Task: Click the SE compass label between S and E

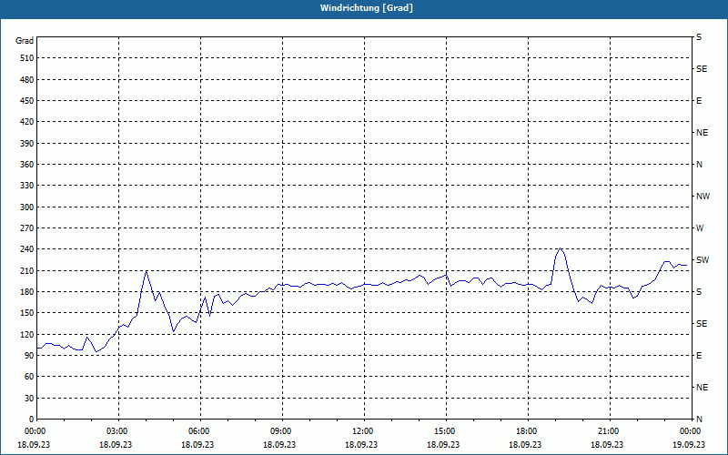Action: (702, 324)
